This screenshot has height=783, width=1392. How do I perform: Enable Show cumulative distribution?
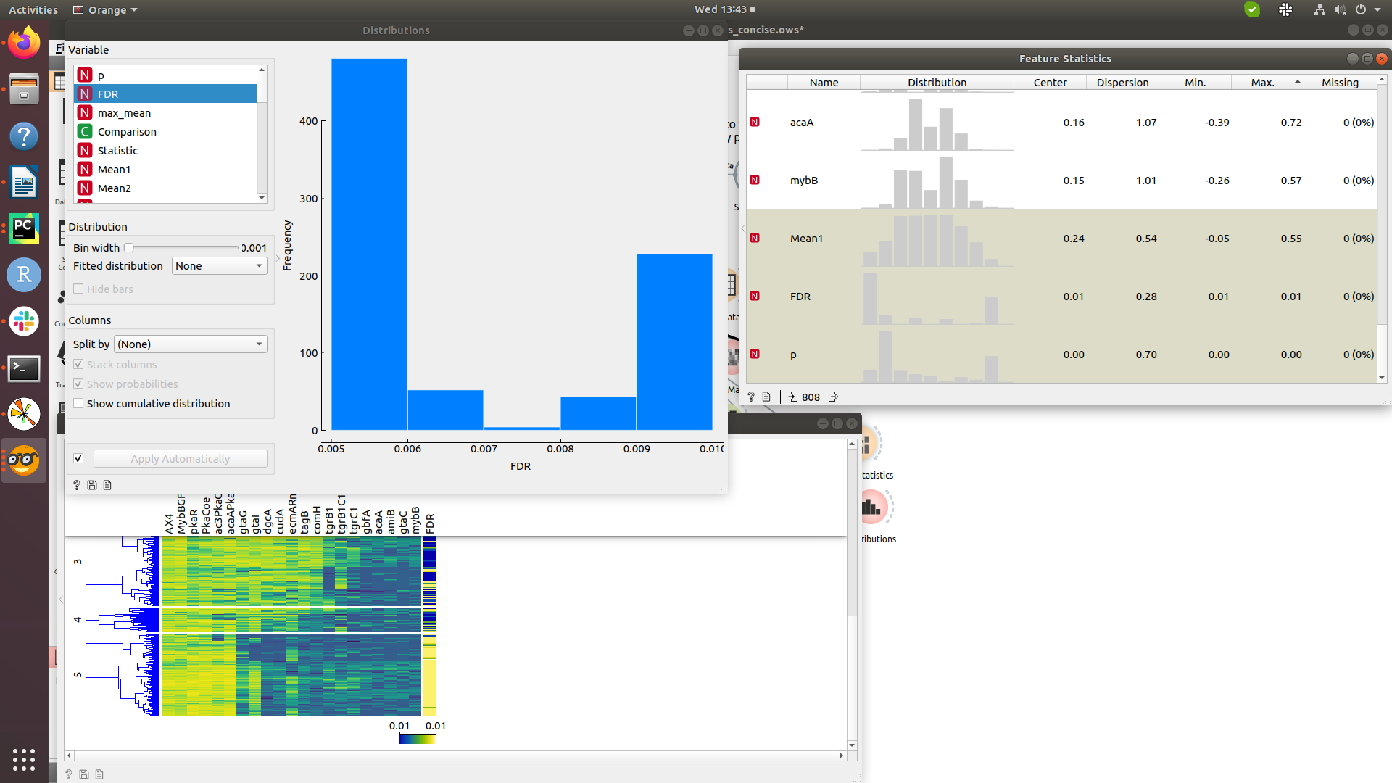(x=78, y=403)
